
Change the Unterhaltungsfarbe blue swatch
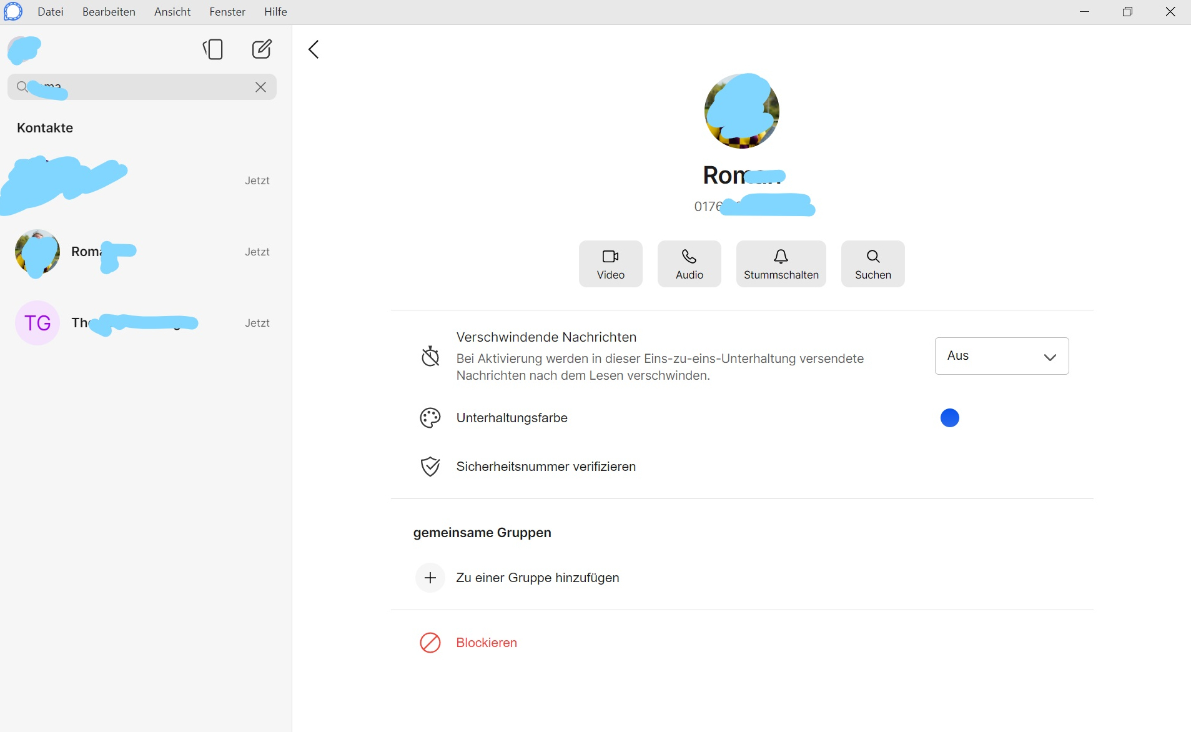click(950, 418)
